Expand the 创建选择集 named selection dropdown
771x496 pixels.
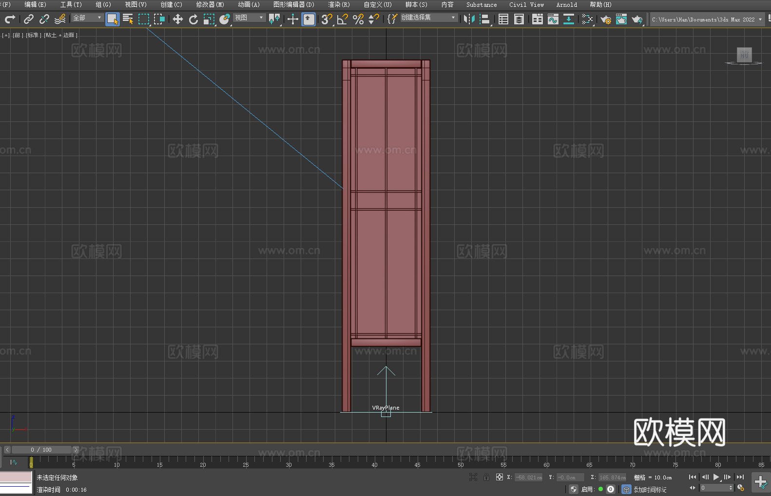428,18
